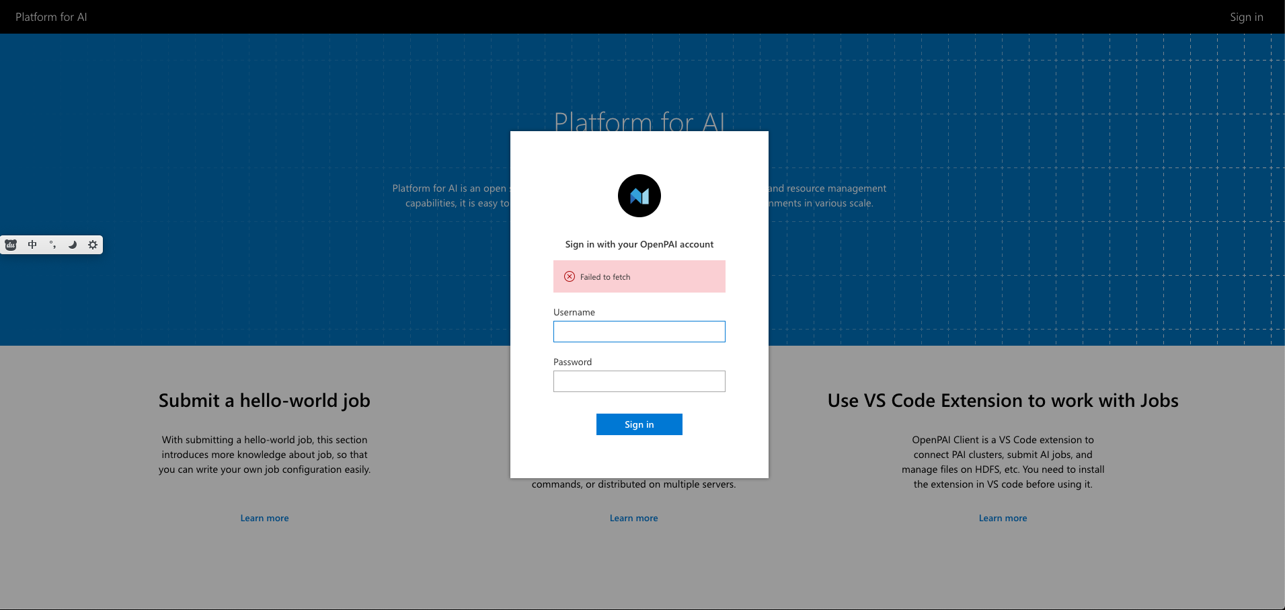Toggle full-width punctuation mode

tap(52, 245)
